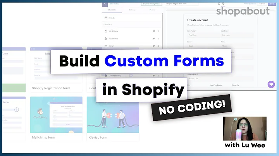Duplicate the Last Name element
Screen dimensions: 279x156
154,39
